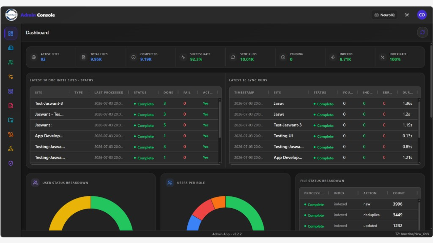
Task: Sort Doc Intel table by SITE column
Action: pyautogui.click(x=39, y=92)
